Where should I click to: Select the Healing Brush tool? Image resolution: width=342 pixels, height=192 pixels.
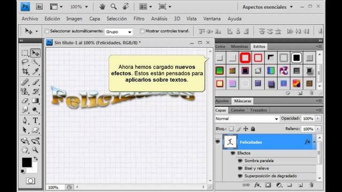25,82
